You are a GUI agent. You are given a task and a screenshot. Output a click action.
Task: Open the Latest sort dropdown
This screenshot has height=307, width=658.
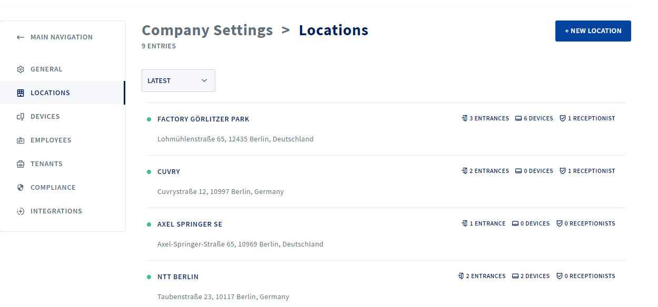(178, 80)
